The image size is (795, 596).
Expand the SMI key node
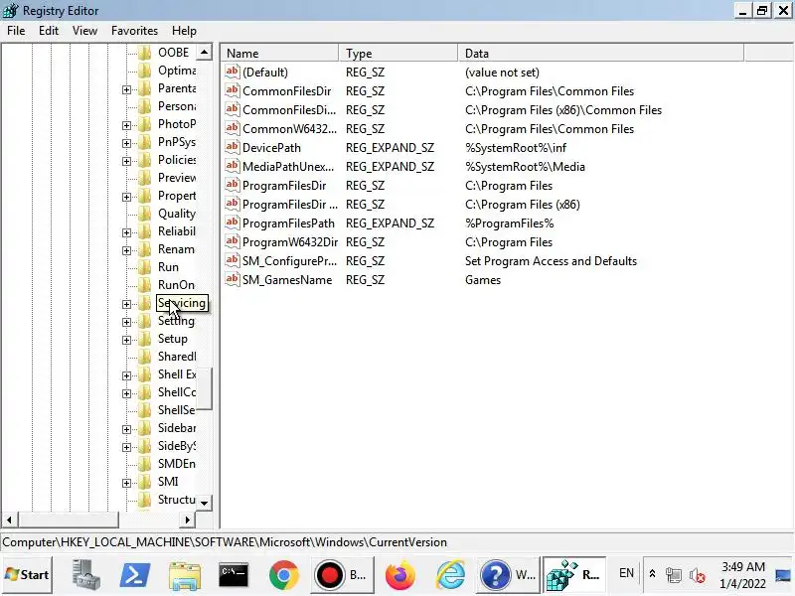(127, 483)
